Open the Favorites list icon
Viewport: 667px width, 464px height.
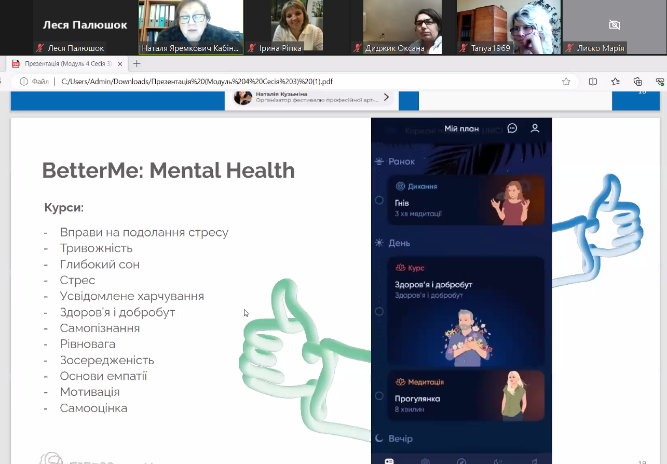click(615, 82)
